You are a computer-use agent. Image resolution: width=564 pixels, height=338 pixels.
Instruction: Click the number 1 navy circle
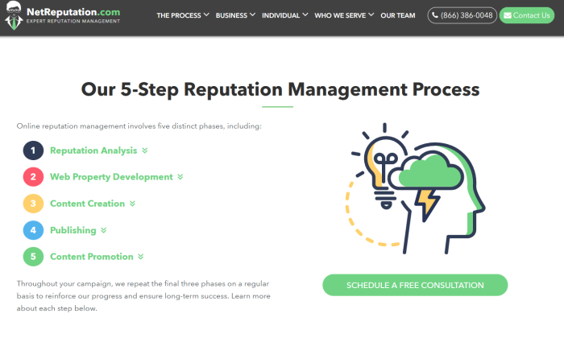(x=33, y=150)
